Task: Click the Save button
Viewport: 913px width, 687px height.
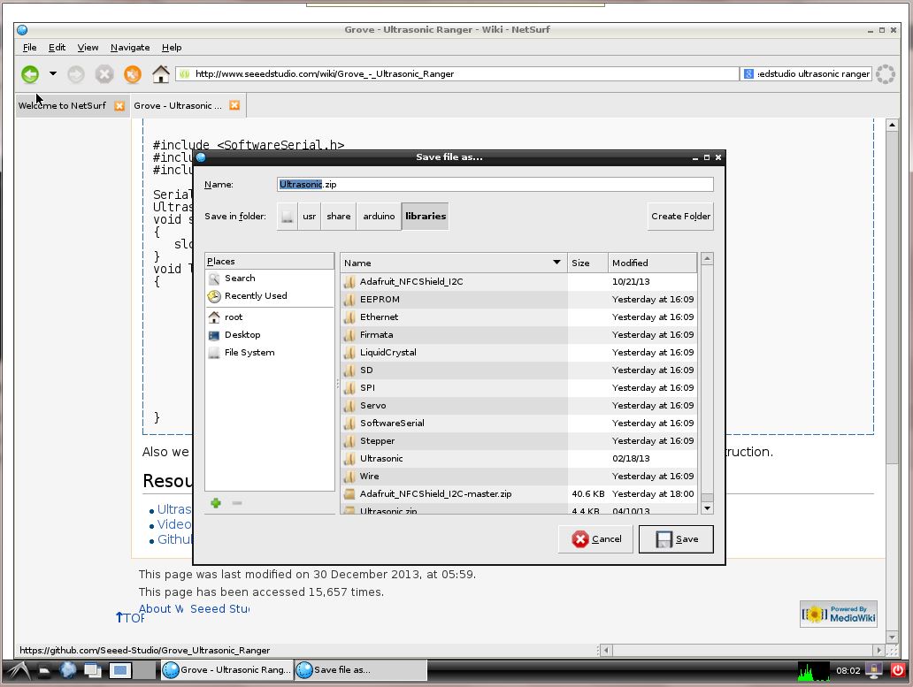Action: (x=676, y=539)
